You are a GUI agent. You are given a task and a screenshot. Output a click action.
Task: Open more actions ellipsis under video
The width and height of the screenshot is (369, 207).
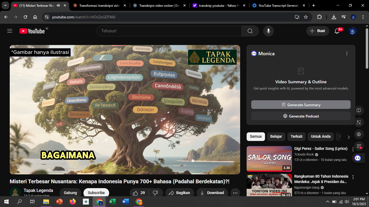click(x=235, y=193)
